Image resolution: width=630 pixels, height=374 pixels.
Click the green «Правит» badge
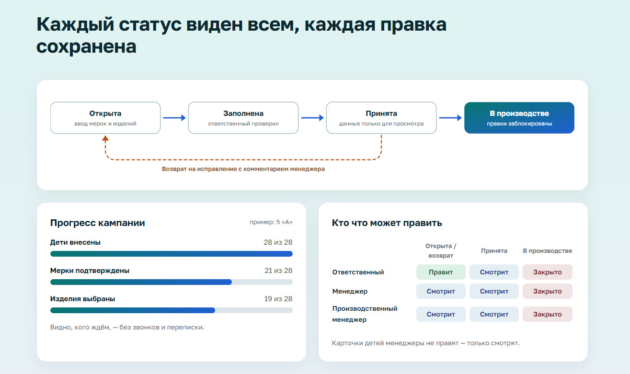pyautogui.click(x=441, y=272)
